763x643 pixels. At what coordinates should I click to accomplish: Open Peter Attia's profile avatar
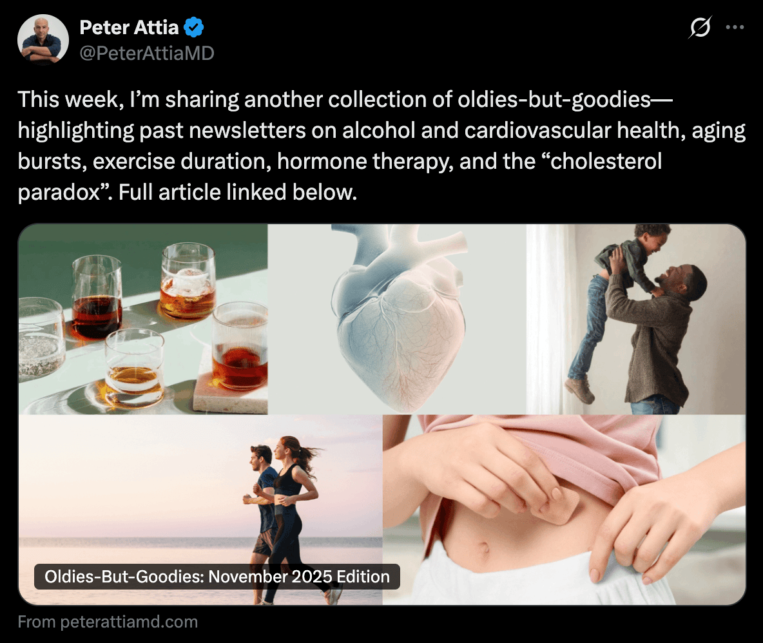[43, 39]
